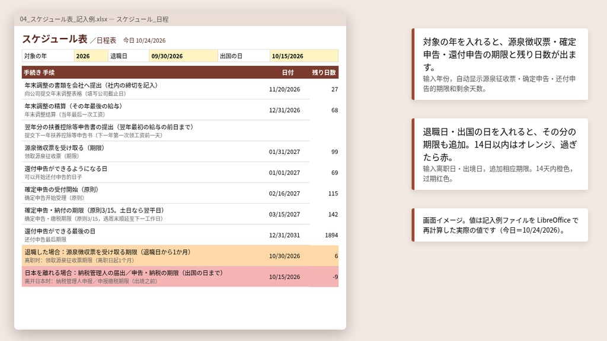This screenshot has width=607, height=341.
Task: Click the 対象の年 value 2026 field
Action: pyautogui.click(x=91, y=56)
